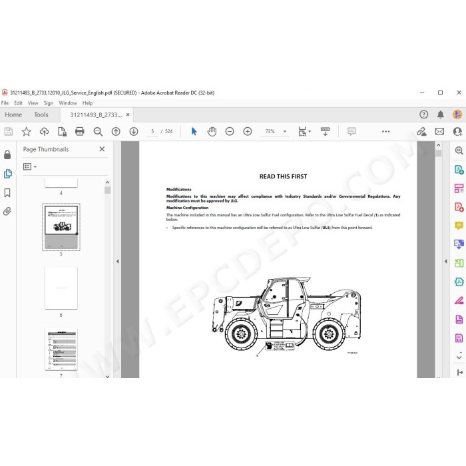Show more tools in right pane
Screen dimensions: 466x466
pos(459,357)
